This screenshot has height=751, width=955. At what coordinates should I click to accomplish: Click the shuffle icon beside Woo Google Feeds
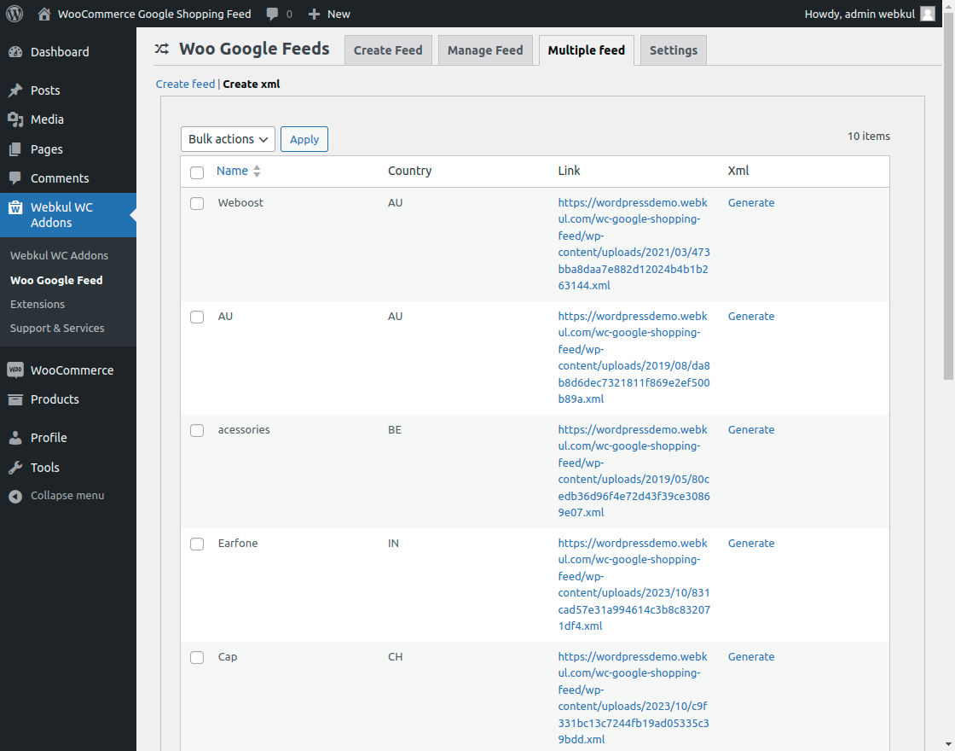[162, 49]
